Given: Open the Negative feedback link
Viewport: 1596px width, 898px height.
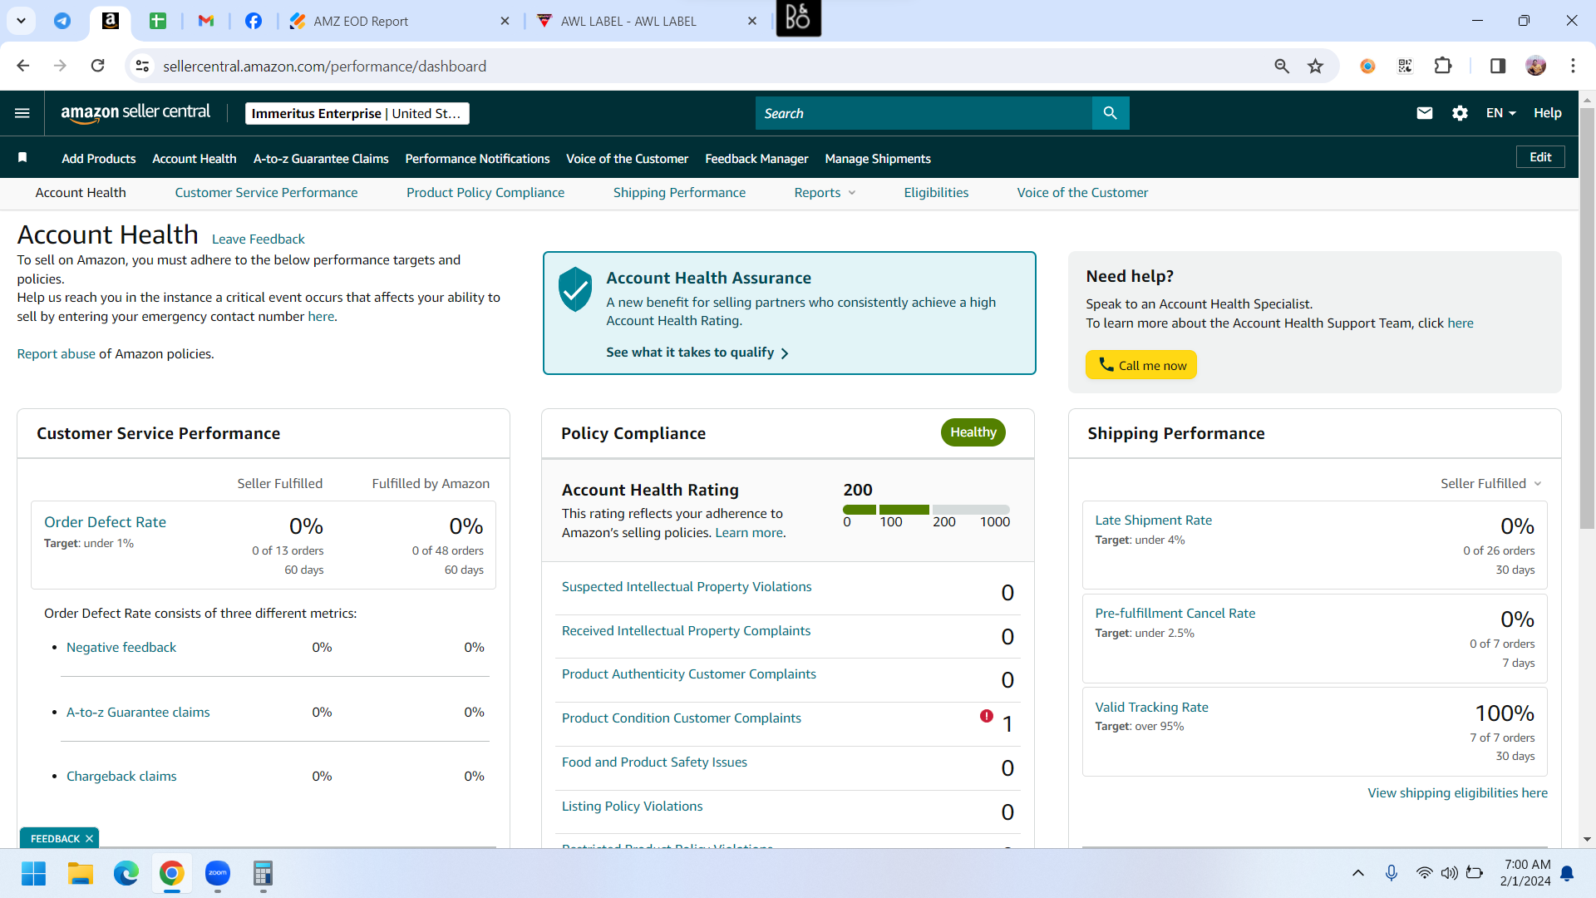Looking at the screenshot, I should [121, 648].
